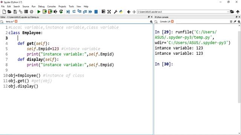Close the temp.py tab

pyautogui.click(x=16, y=21)
